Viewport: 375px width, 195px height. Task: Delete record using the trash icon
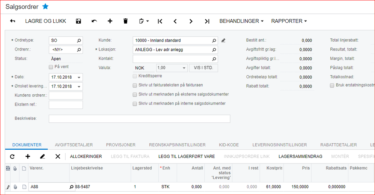coord(125,21)
